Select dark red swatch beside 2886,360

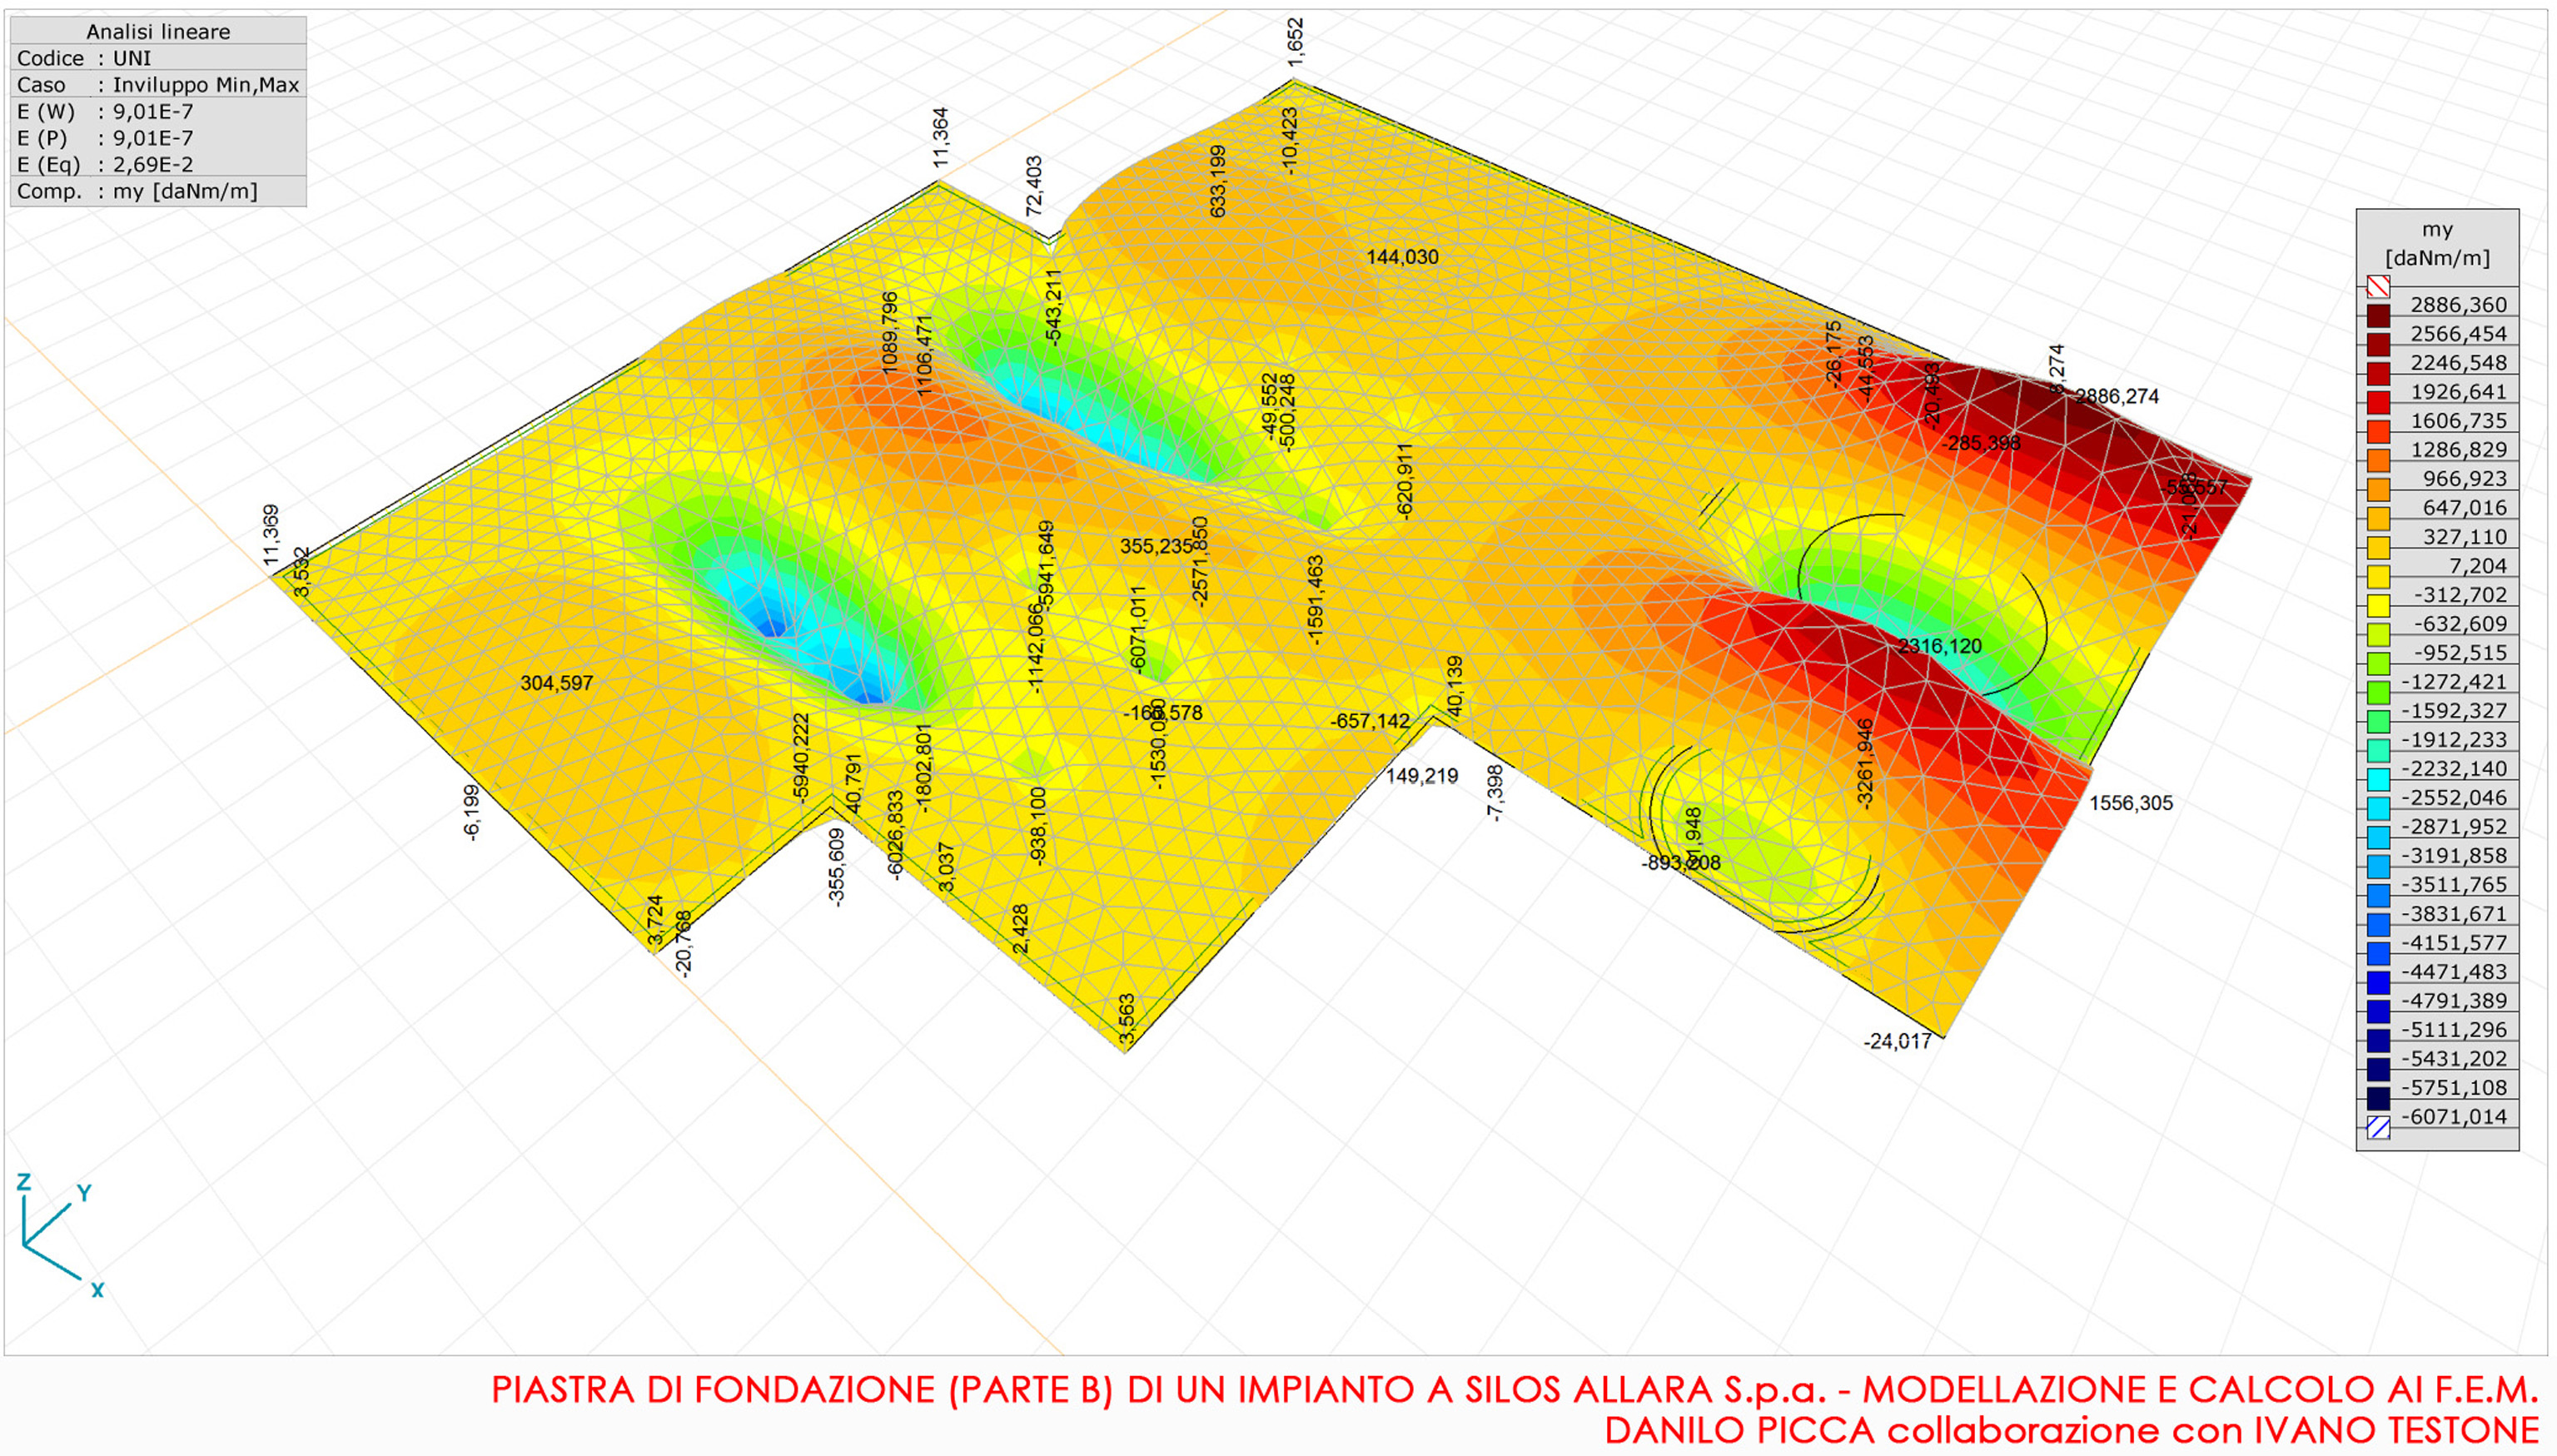pyautogui.click(x=2378, y=315)
